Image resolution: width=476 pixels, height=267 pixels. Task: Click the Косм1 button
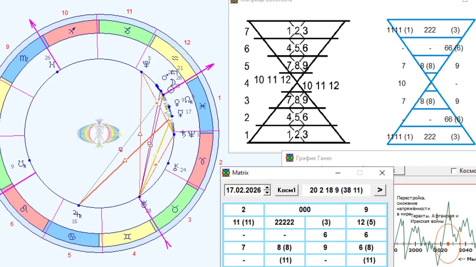[286, 190]
